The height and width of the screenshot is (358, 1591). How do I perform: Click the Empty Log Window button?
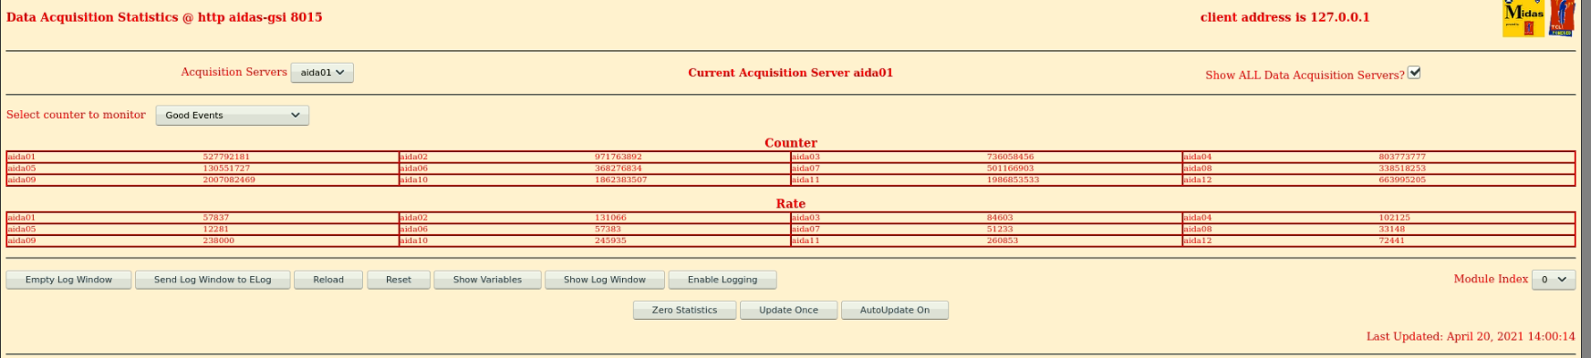[x=68, y=280]
